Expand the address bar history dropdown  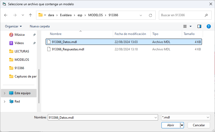click(141, 15)
